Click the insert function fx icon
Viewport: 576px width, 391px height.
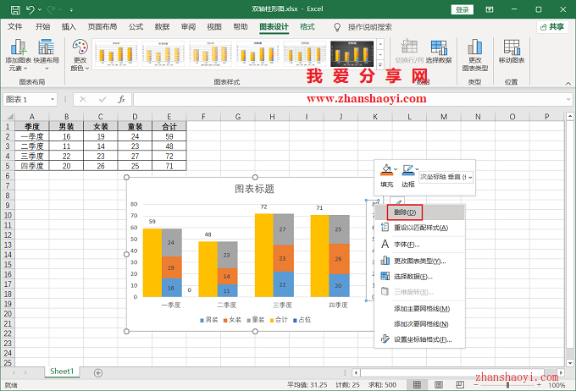point(122,99)
